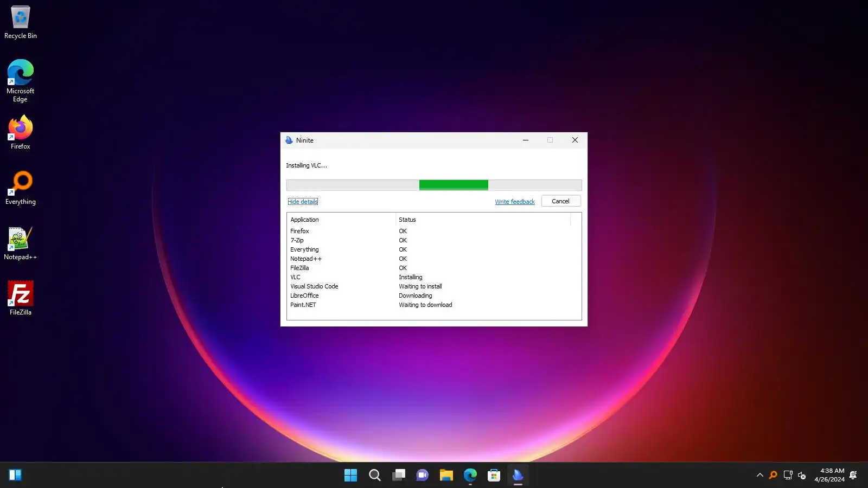The image size is (868, 488).
Task: Select the Everything desktop shortcut
Action: [21, 188]
